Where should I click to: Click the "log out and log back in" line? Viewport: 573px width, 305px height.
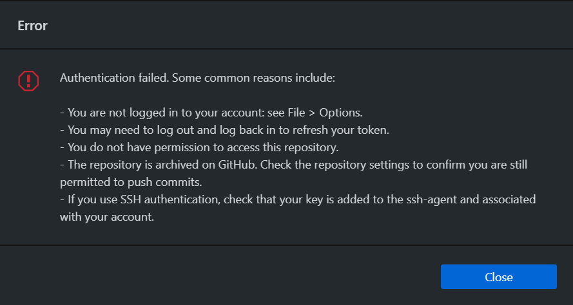coord(193,131)
